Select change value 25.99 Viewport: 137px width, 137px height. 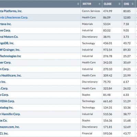127,75
